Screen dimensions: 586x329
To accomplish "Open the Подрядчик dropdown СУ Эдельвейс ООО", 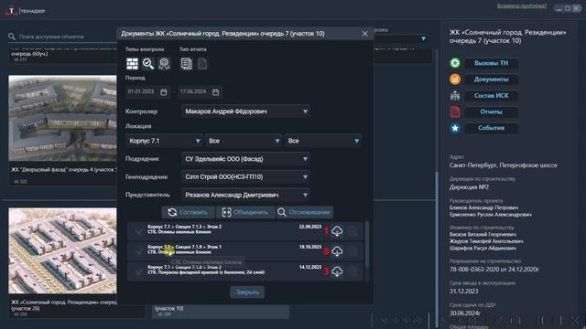I will 245,159.
